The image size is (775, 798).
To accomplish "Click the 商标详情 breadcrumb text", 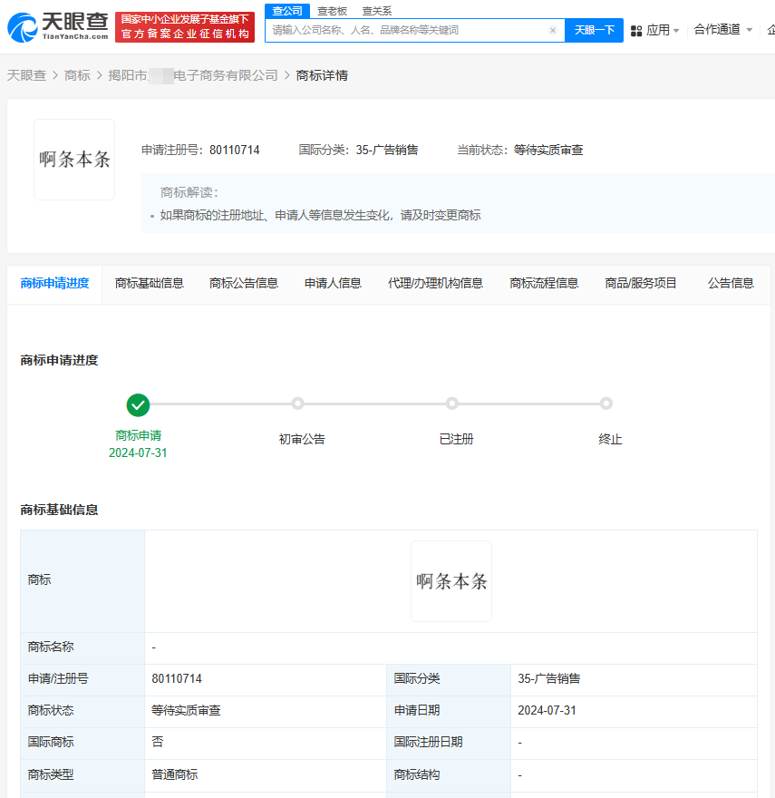I will click(322, 75).
